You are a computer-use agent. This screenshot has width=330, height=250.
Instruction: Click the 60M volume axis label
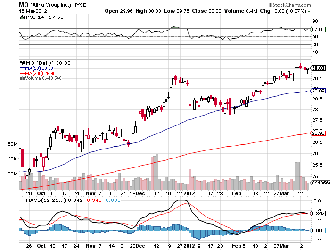coord(13,144)
